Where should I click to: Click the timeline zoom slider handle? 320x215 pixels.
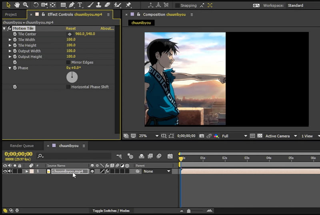[x=189, y=211]
